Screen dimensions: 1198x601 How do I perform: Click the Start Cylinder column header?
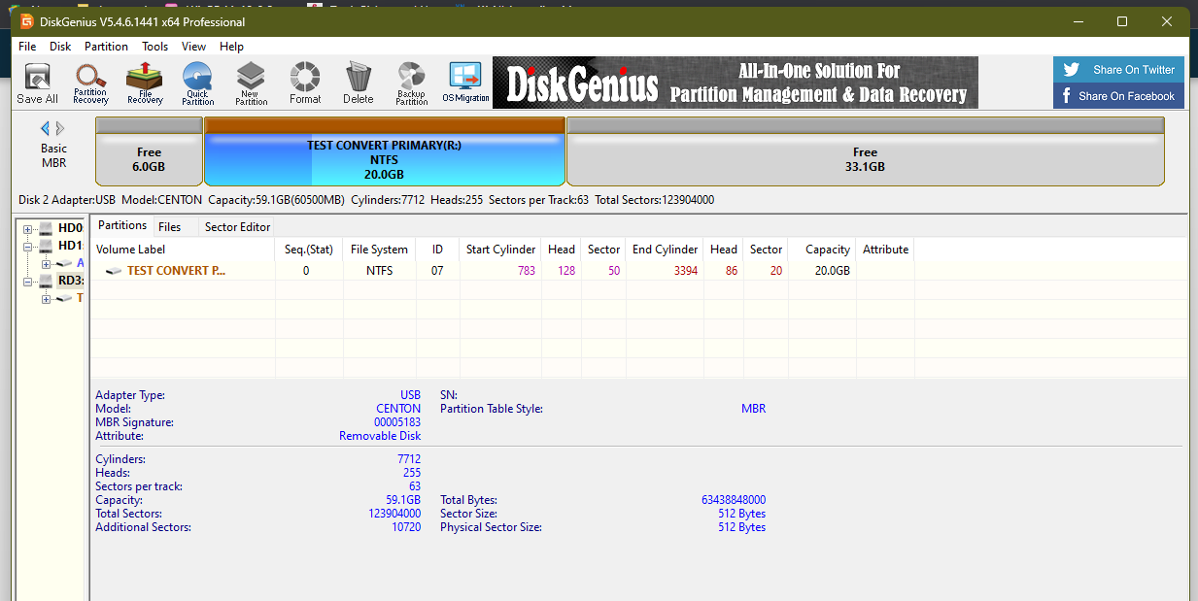coord(500,250)
